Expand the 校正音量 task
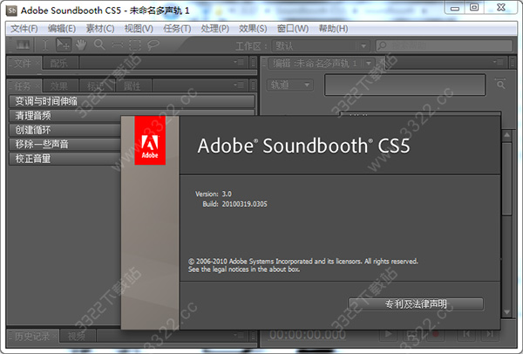The width and height of the screenshot is (523, 354). click(x=65, y=159)
